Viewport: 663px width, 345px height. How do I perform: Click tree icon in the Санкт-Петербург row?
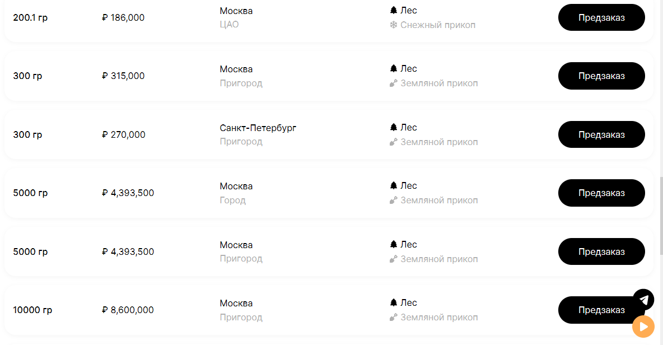[x=393, y=127]
